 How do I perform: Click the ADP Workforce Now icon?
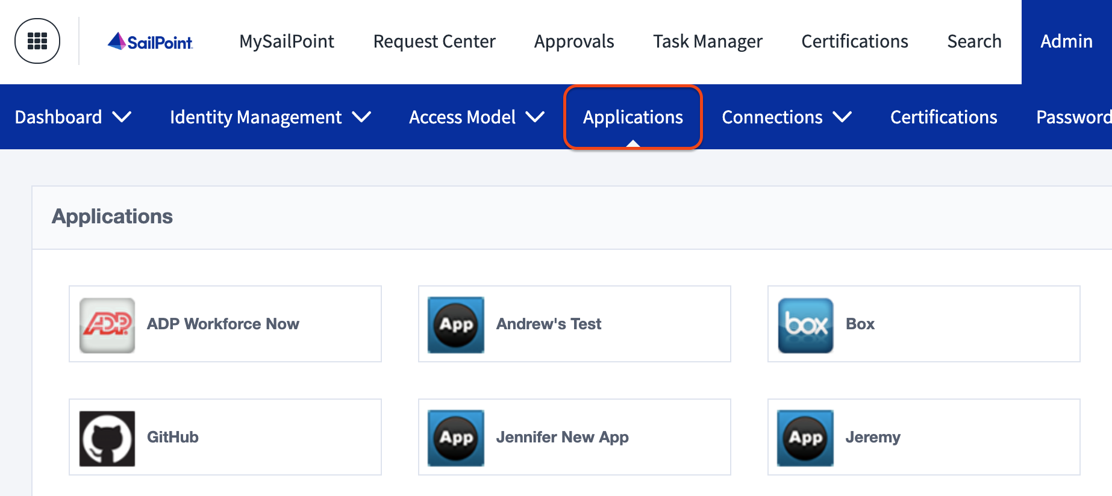[107, 325]
